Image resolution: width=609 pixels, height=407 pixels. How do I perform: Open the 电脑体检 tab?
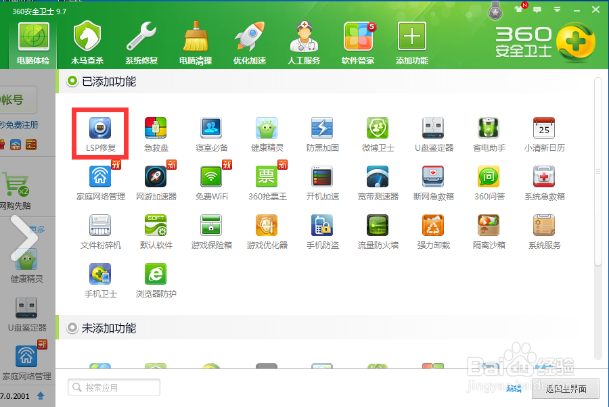[33, 43]
